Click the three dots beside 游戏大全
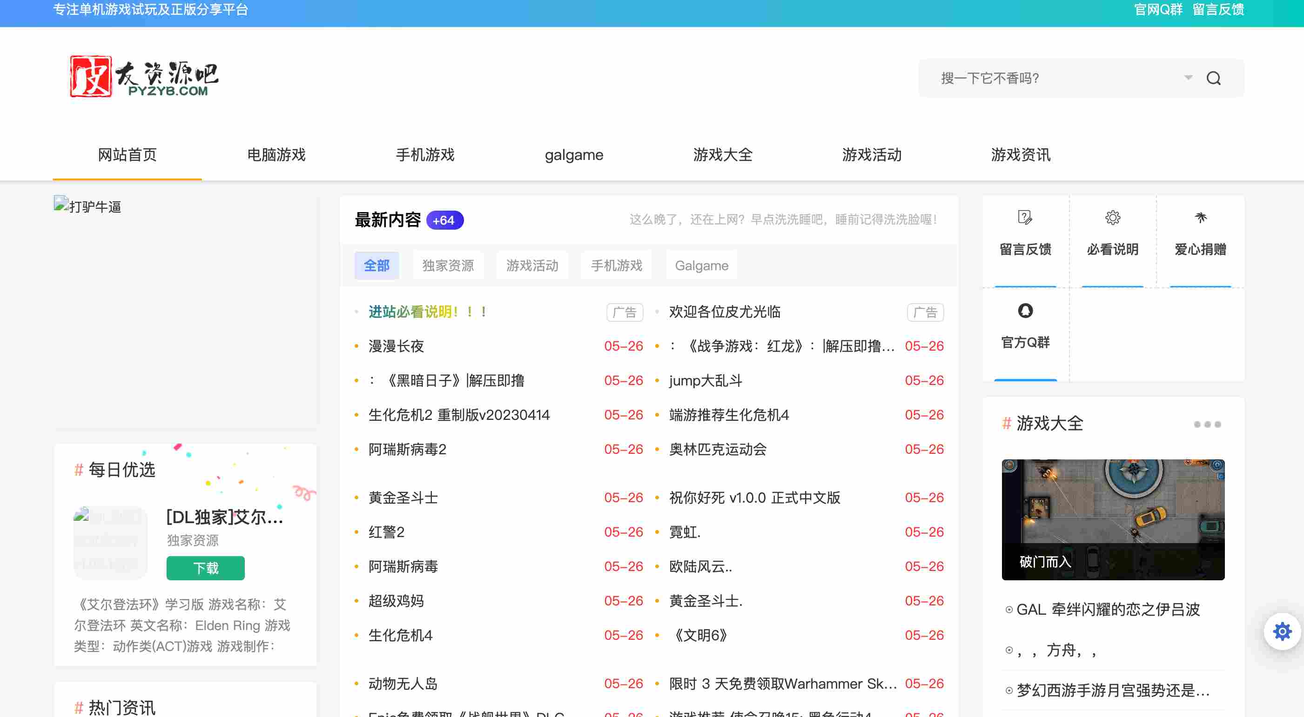 click(1207, 424)
